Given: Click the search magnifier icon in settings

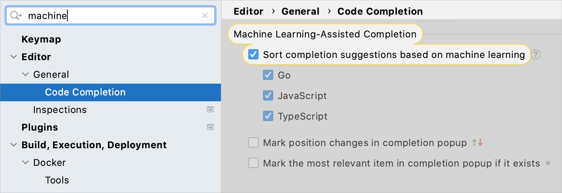Looking at the screenshot, I should (16, 15).
